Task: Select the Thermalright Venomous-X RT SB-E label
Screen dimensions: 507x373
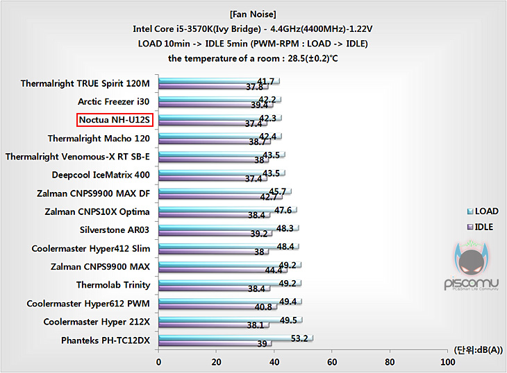Action: click(x=78, y=157)
